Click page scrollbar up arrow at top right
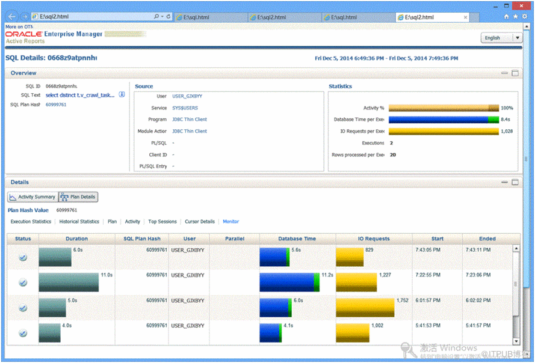This screenshot has width=535, height=363. (527, 26)
